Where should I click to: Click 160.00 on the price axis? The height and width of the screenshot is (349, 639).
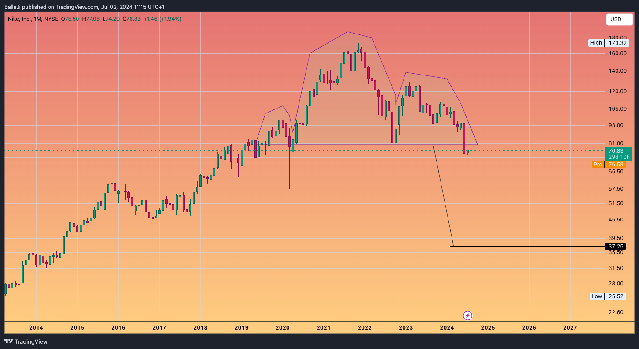617,53
